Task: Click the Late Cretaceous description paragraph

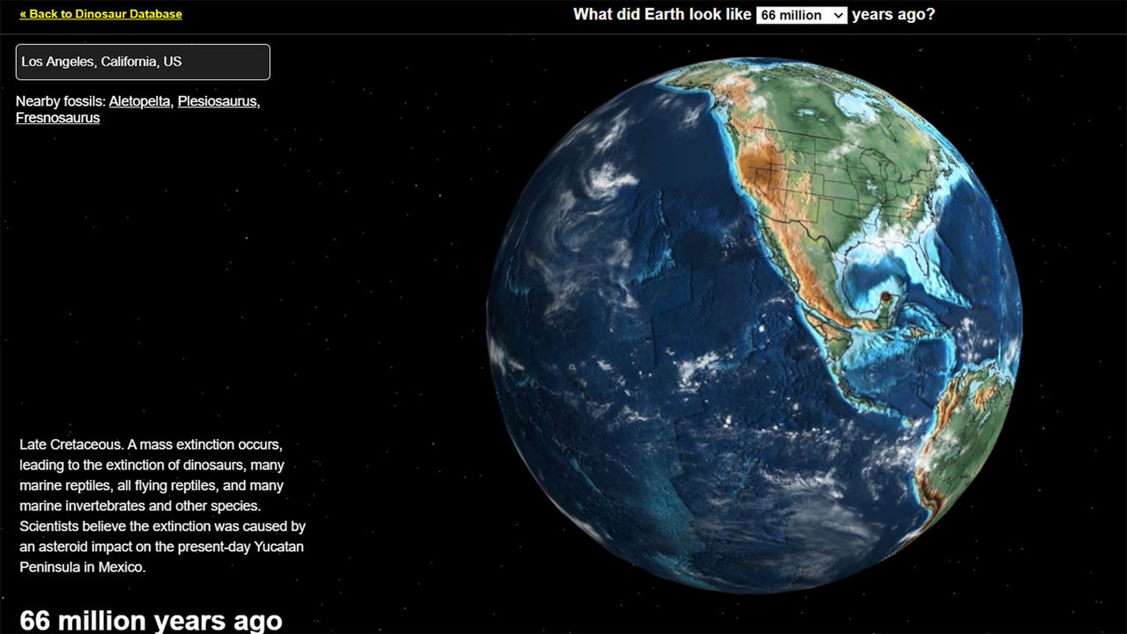Action: (163, 505)
